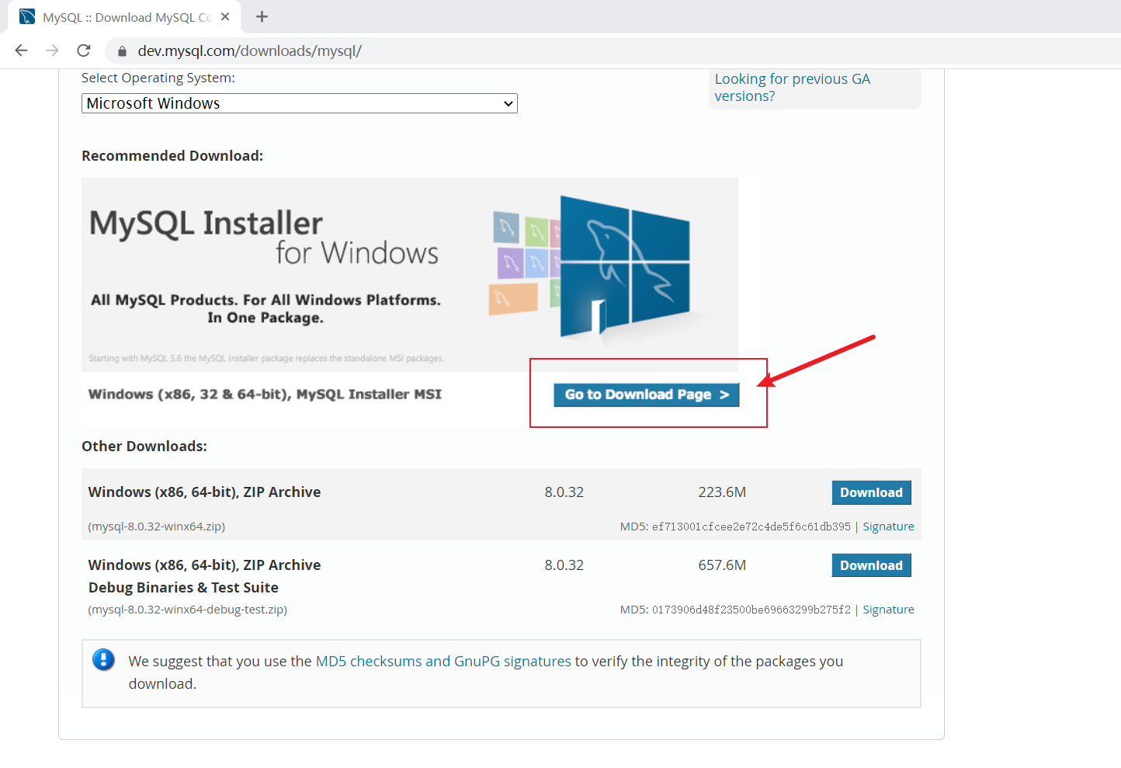Open the Select Operating System dropdown

(x=300, y=103)
